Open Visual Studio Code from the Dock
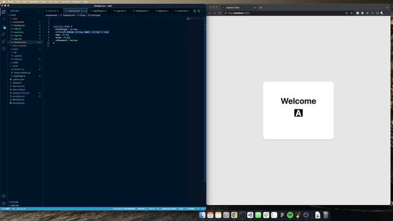The height and width of the screenshot is (221, 393). point(250,215)
